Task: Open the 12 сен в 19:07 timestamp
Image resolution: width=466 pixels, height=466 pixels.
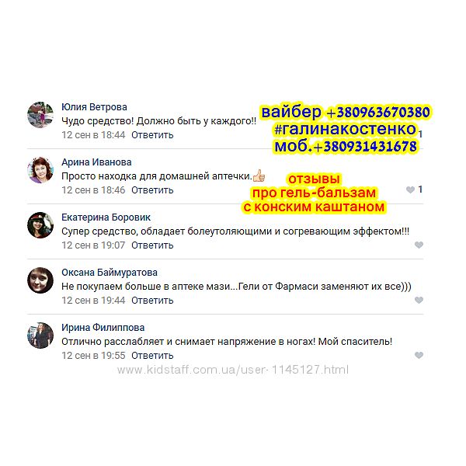Action: click(93, 245)
